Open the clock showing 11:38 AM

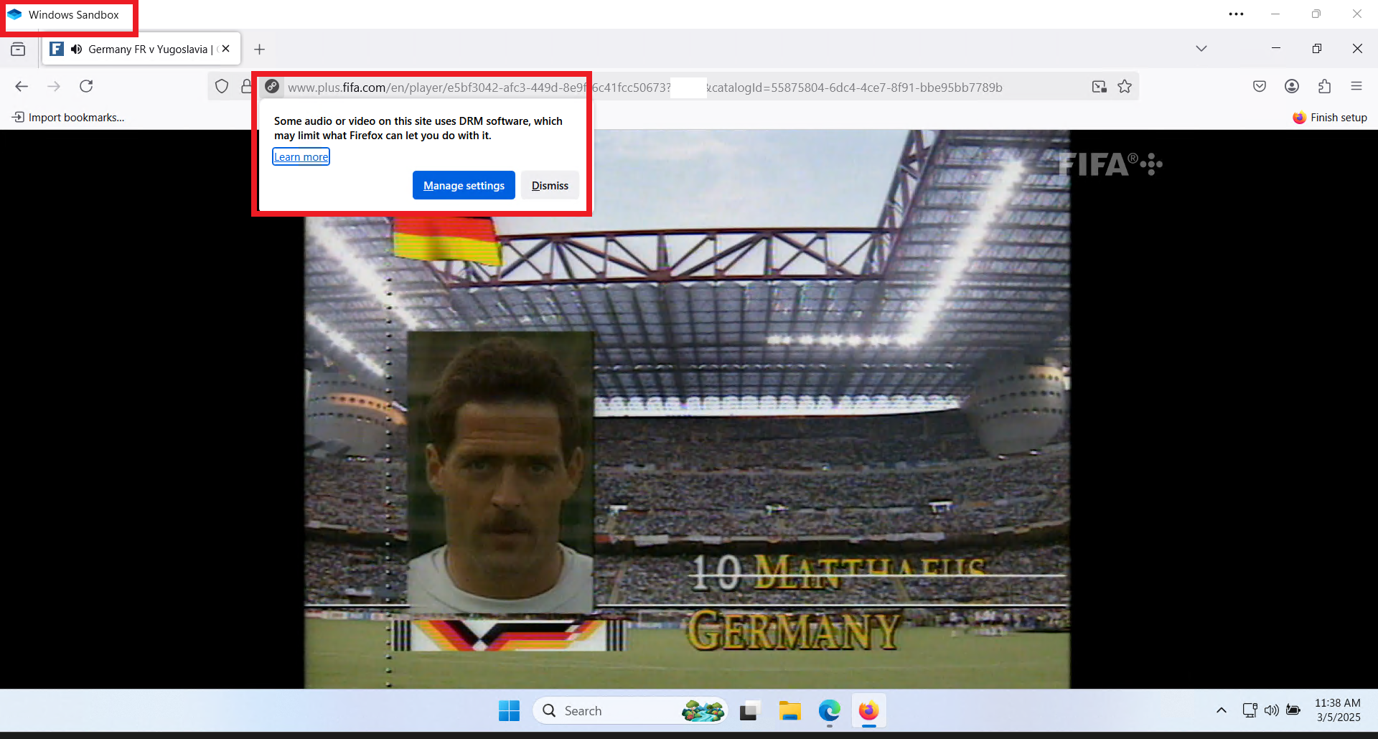1338,710
